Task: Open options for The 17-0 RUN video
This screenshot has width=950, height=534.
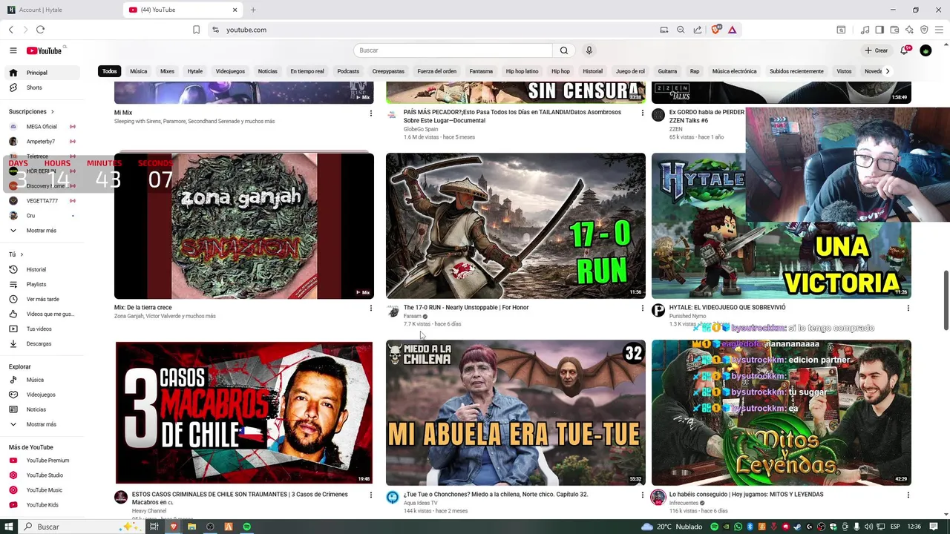Action: tap(643, 308)
